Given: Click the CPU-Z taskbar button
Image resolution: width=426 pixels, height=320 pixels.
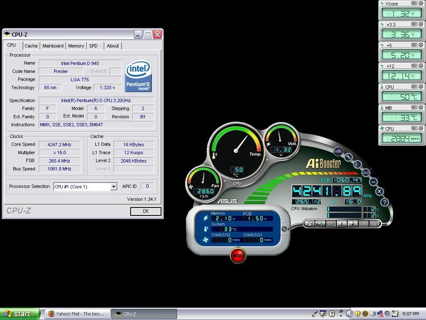Looking at the screenshot, I should [x=144, y=314].
